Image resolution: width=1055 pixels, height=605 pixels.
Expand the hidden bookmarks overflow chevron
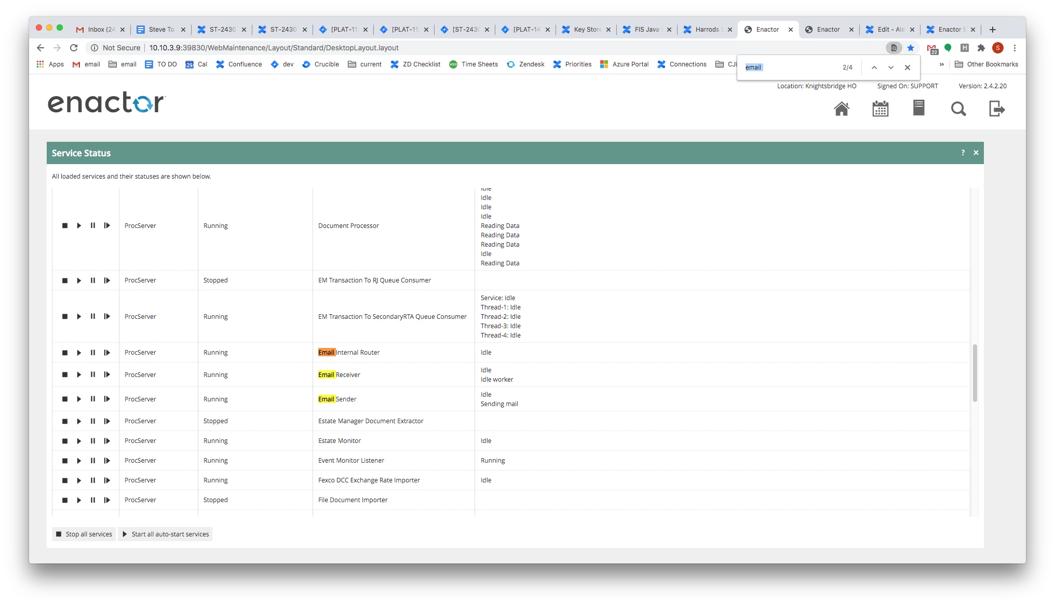pos(941,64)
